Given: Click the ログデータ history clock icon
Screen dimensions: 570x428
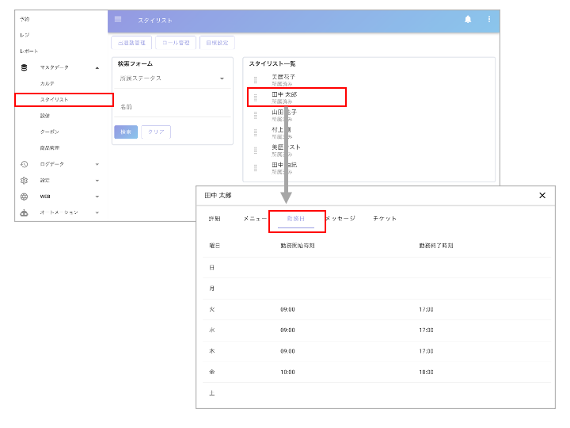Looking at the screenshot, I should pos(24,164).
